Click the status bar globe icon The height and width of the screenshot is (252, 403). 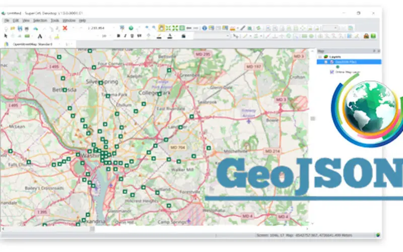[378, 235]
